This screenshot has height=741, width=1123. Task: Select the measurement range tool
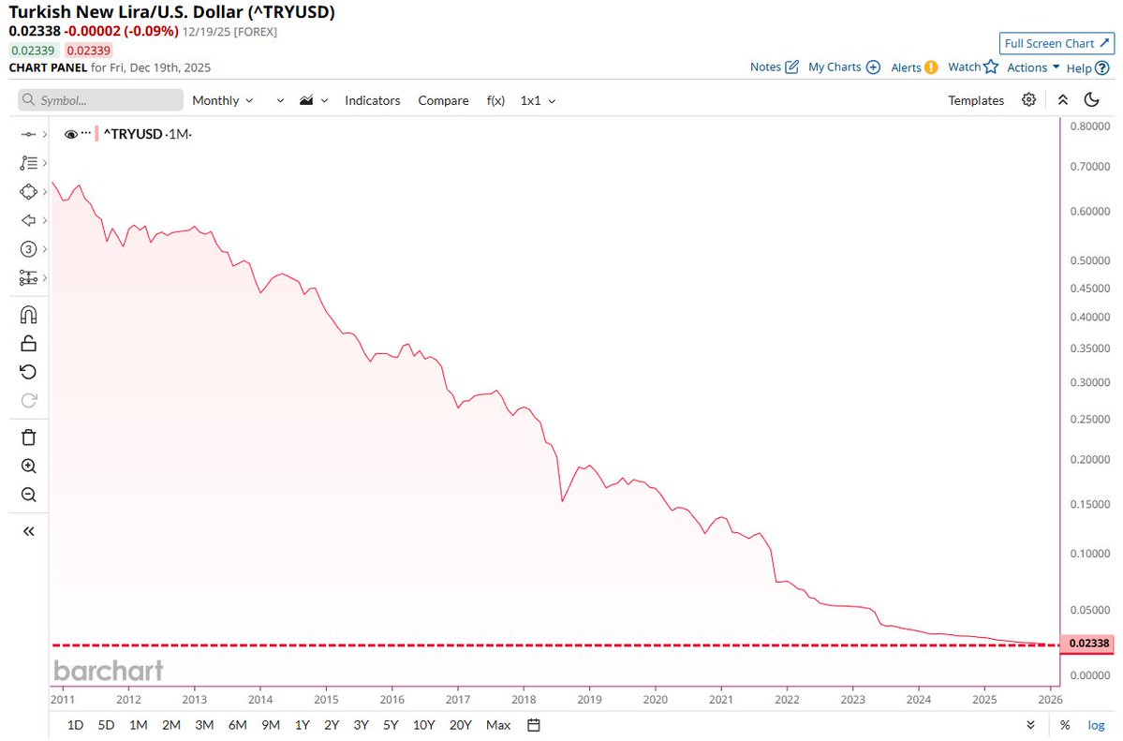pyautogui.click(x=28, y=278)
